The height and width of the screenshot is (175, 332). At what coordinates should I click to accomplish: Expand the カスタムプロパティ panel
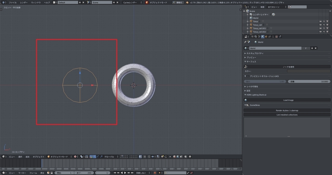255,53
